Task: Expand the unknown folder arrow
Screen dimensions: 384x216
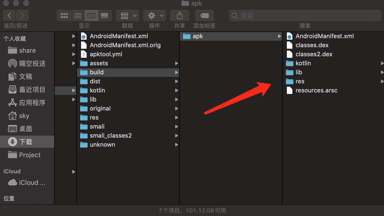Action: tap(177, 145)
